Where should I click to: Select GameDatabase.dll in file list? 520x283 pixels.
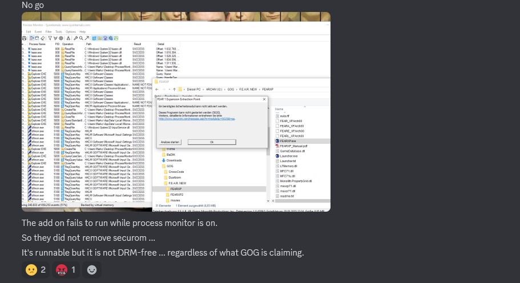[x=292, y=151]
